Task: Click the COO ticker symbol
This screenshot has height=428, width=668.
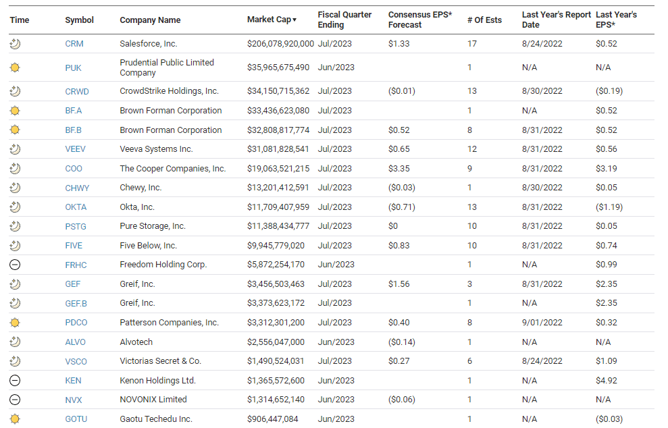Action: pos(74,169)
